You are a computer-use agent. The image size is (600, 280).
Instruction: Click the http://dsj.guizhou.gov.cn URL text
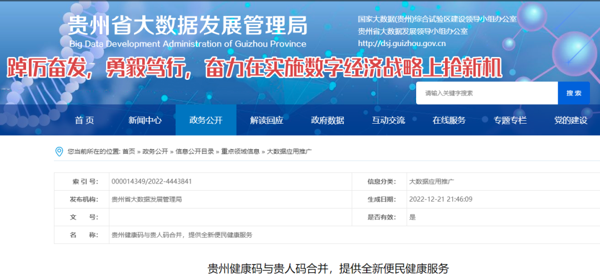coord(402,44)
